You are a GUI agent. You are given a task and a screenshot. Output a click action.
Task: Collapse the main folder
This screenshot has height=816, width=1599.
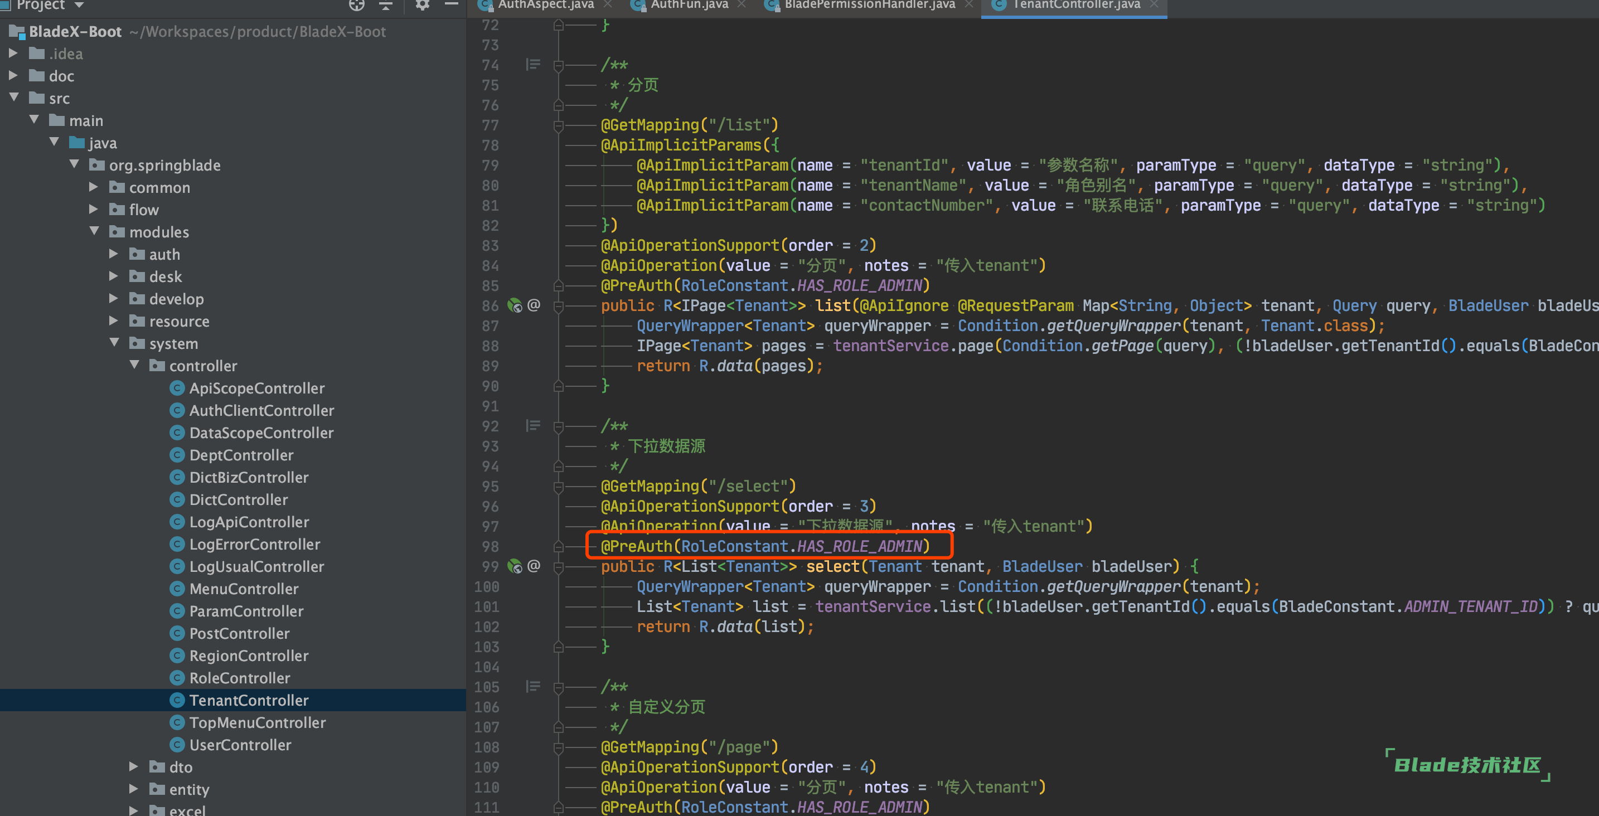[x=34, y=120]
